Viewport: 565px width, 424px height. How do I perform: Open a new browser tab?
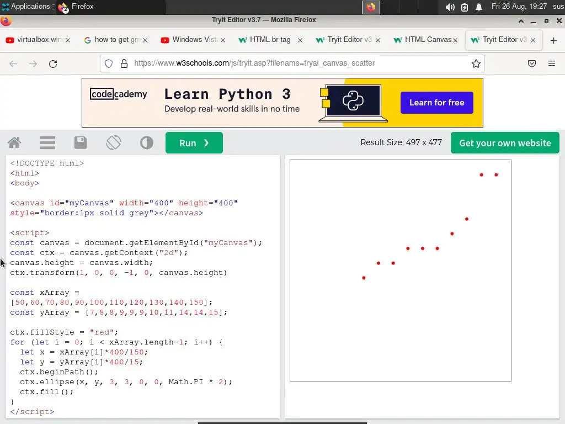[x=554, y=40]
